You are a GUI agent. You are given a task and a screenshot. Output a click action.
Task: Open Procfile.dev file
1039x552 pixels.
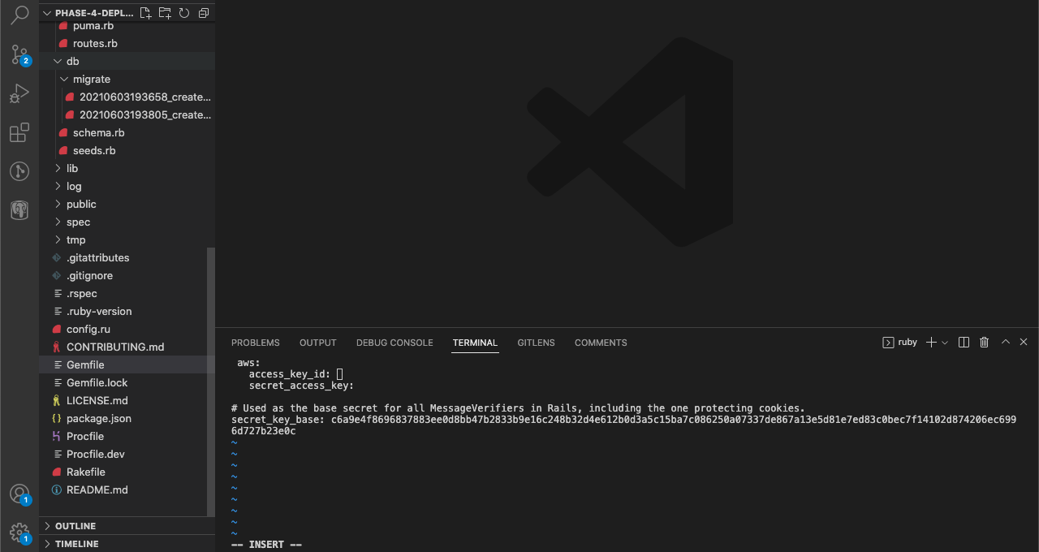coord(127,455)
